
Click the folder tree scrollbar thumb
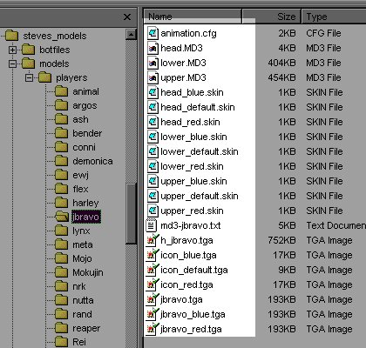[x=131, y=214]
